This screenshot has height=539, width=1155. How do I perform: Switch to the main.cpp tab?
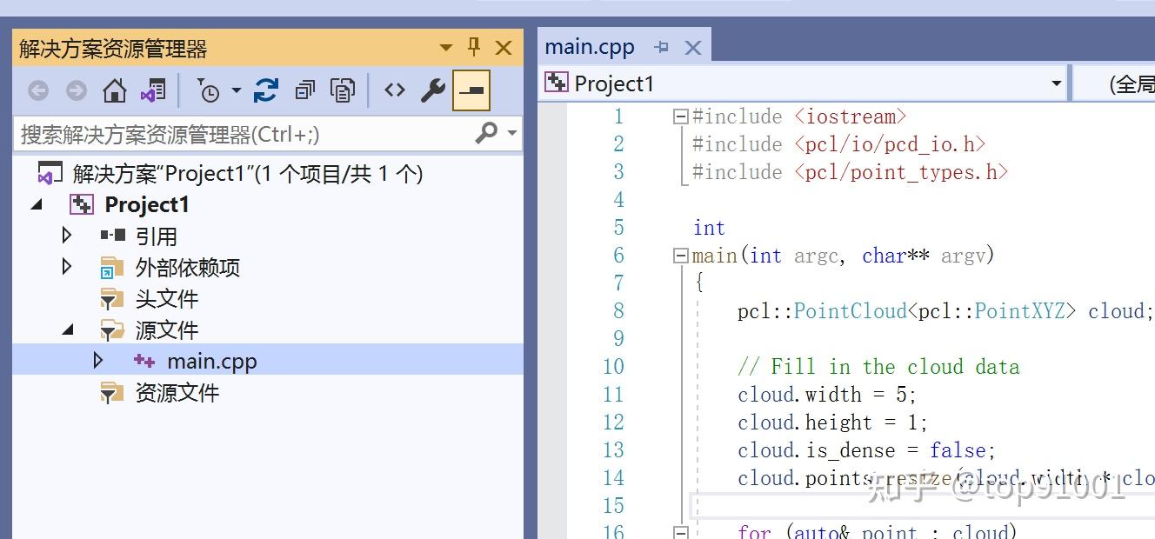tap(590, 46)
